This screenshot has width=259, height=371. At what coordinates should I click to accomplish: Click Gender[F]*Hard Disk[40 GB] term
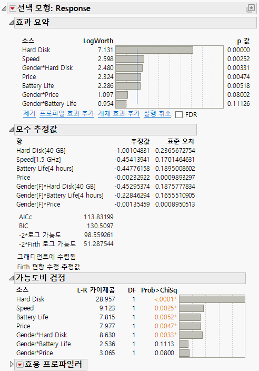pyautogui.click(x=56, y=187)
